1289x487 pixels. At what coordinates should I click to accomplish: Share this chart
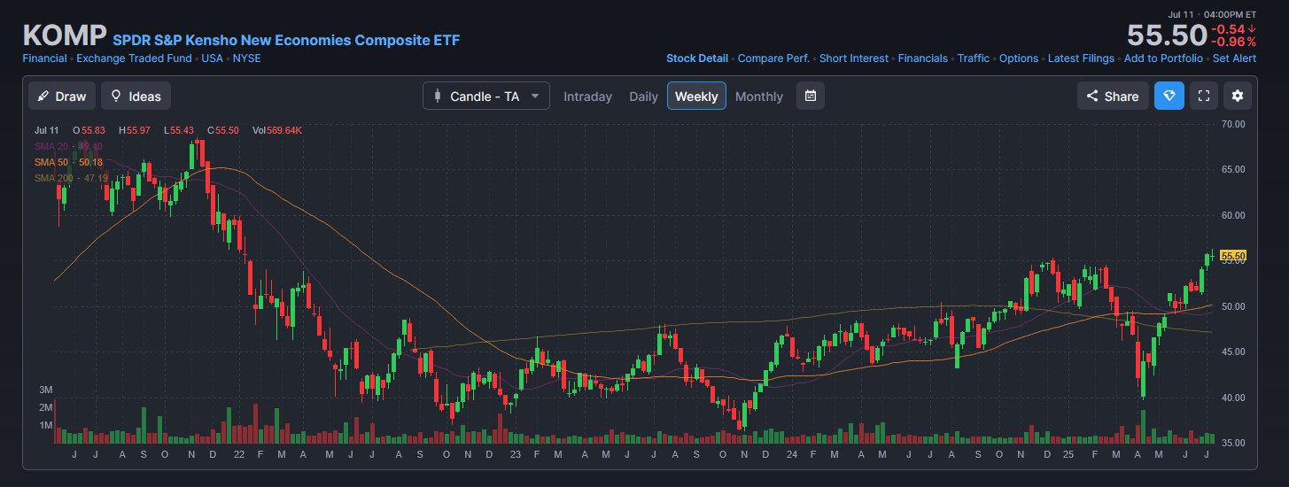(1113, 96)
